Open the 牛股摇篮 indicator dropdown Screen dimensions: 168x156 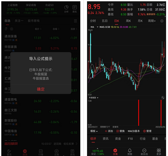[93, 97]
